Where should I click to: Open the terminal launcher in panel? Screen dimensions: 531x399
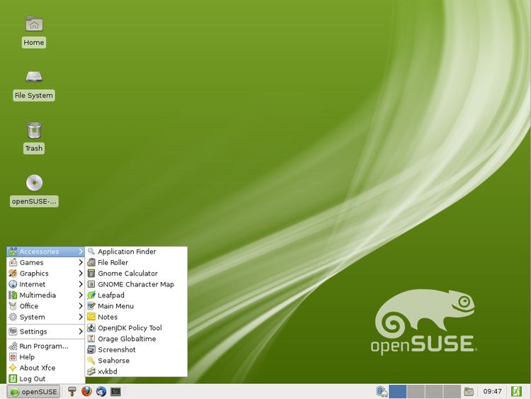pos(116,391)
